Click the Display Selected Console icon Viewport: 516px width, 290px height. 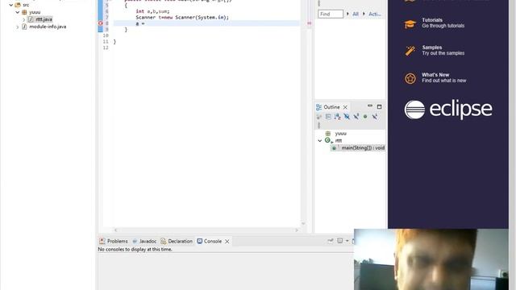340,241
